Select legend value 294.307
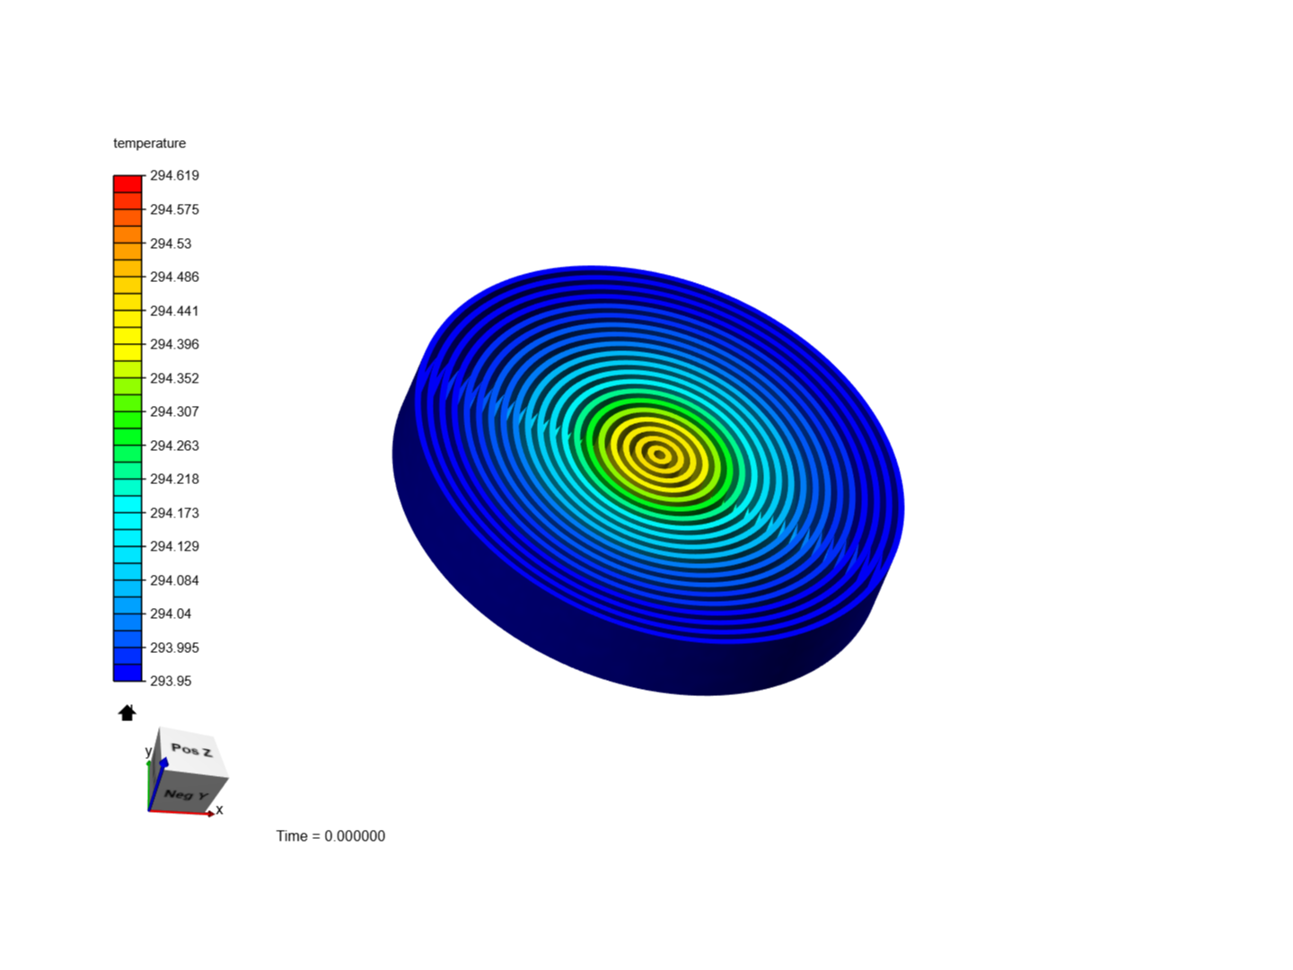The width and height of the screenshot is (1293, 970). coord(174,411)
